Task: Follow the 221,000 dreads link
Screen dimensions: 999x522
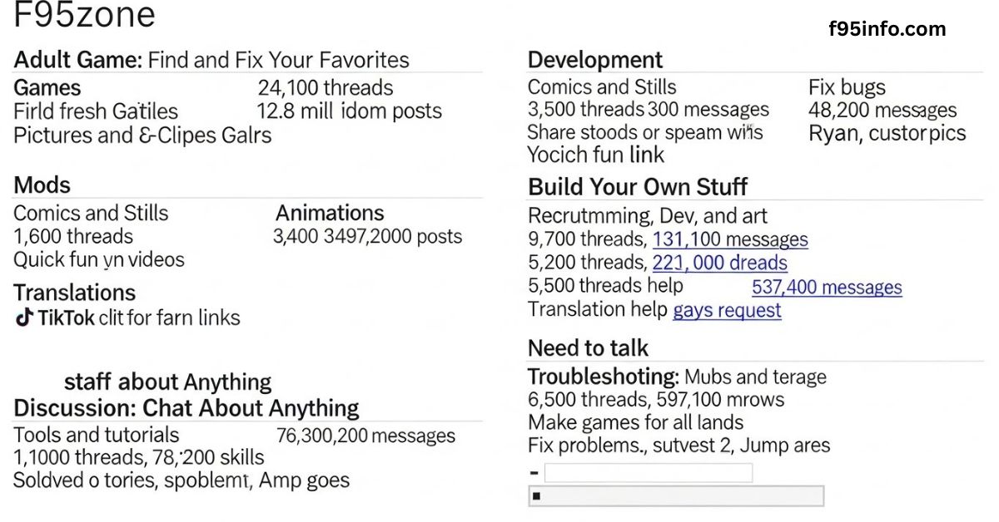Action: tap(719, 263)
